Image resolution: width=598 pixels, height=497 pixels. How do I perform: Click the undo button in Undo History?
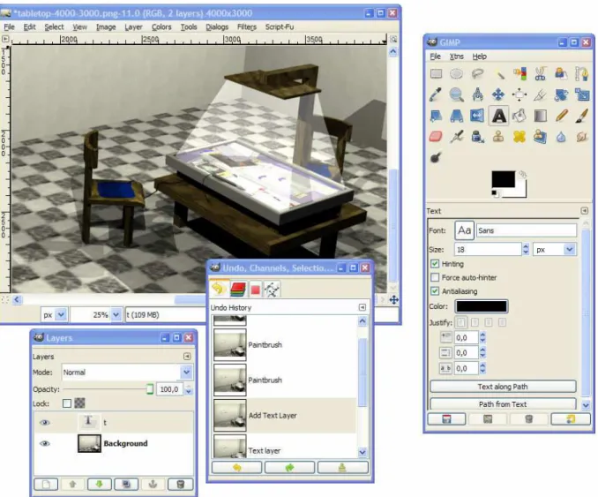(237, 468)
